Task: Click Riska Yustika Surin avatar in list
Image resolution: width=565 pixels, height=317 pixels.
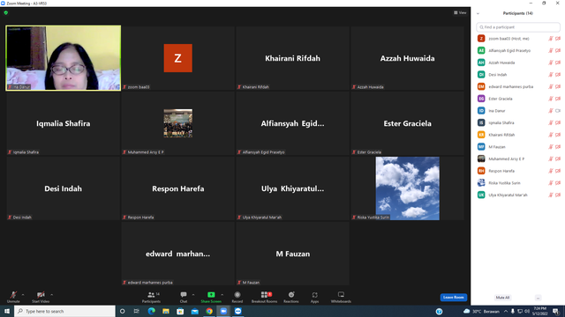Action: click(x=481, y=183)
